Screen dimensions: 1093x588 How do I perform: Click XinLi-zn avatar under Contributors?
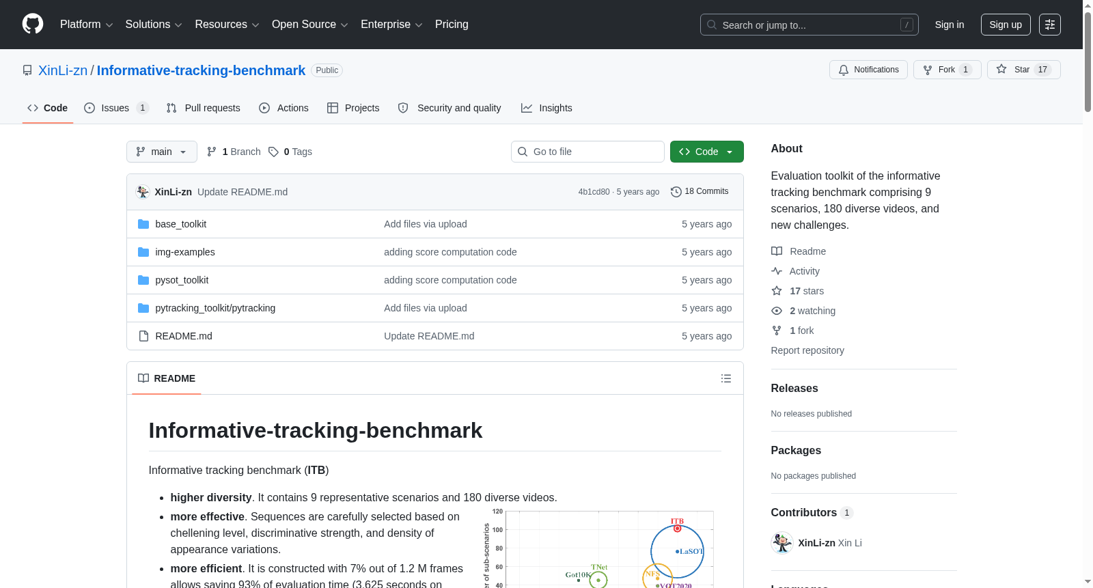[782, 543]
